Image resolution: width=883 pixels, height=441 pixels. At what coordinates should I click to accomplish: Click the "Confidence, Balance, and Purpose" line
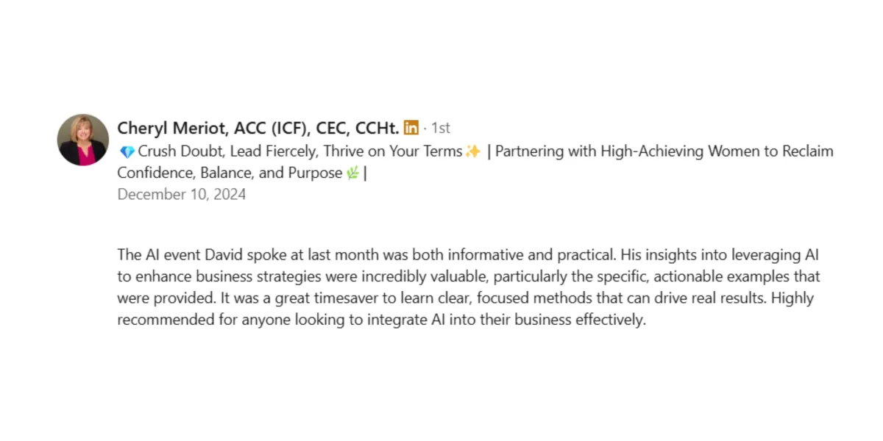point(230,173)
